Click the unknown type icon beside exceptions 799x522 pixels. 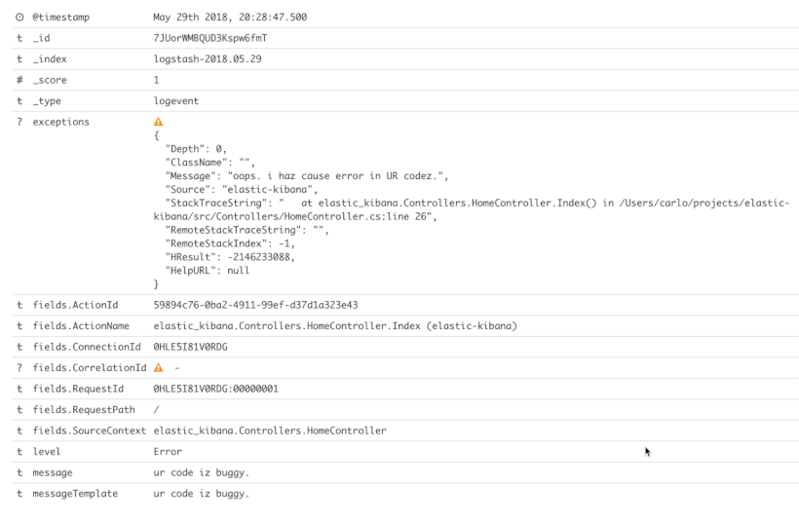click(19, 122)
